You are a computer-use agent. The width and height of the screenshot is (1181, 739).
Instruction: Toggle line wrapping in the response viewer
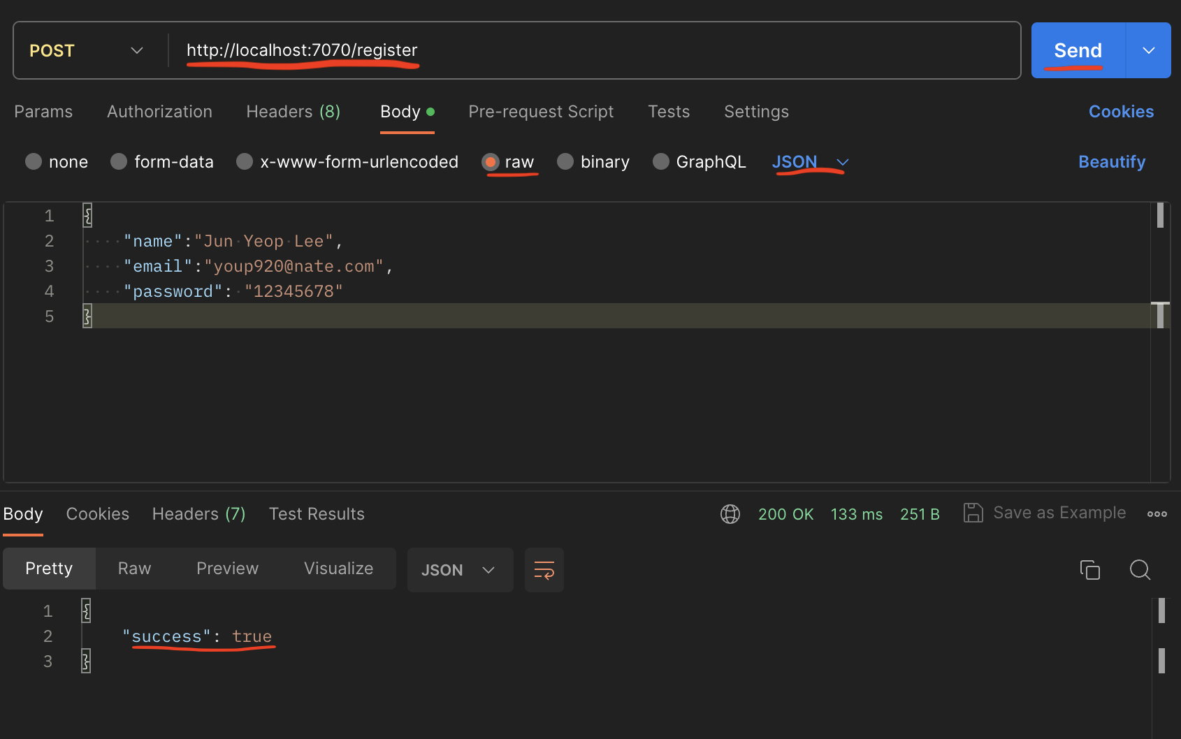pos(544,569)
